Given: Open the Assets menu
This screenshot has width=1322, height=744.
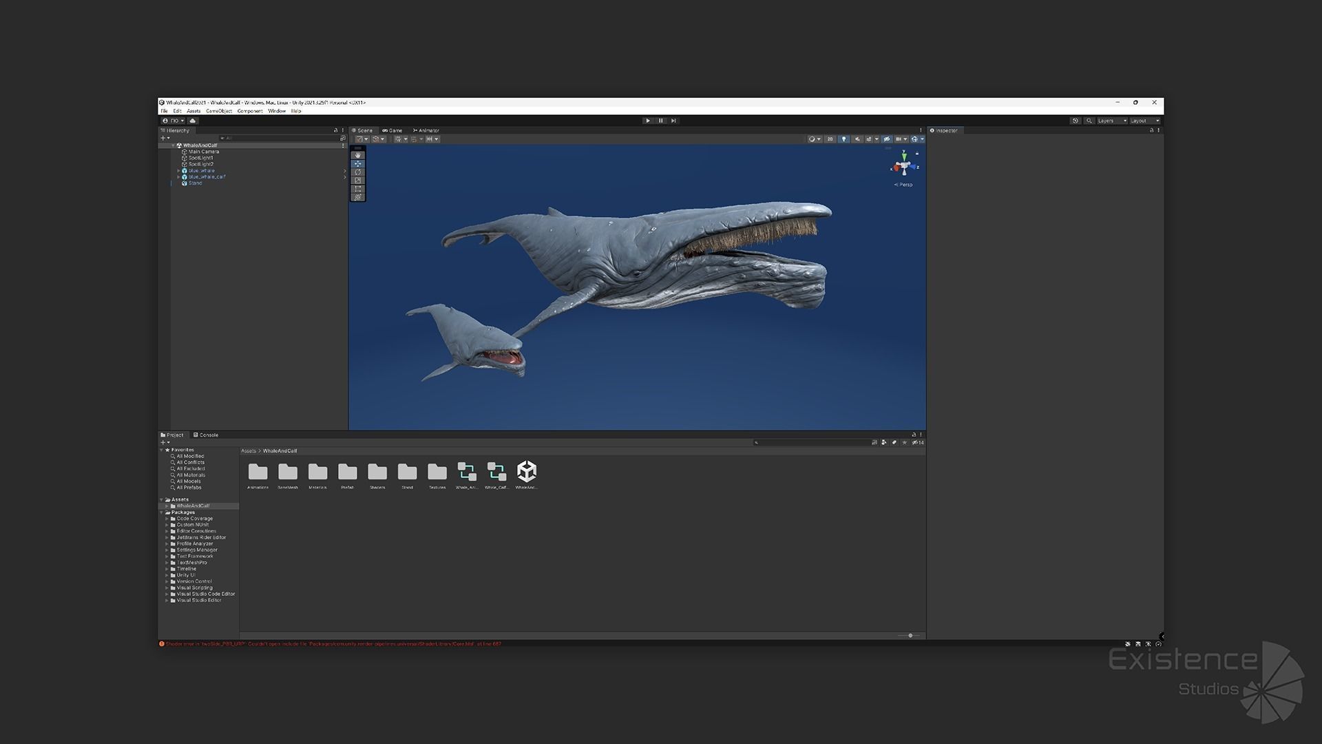Looking at the screenshot, I should [x=193, y=111].
